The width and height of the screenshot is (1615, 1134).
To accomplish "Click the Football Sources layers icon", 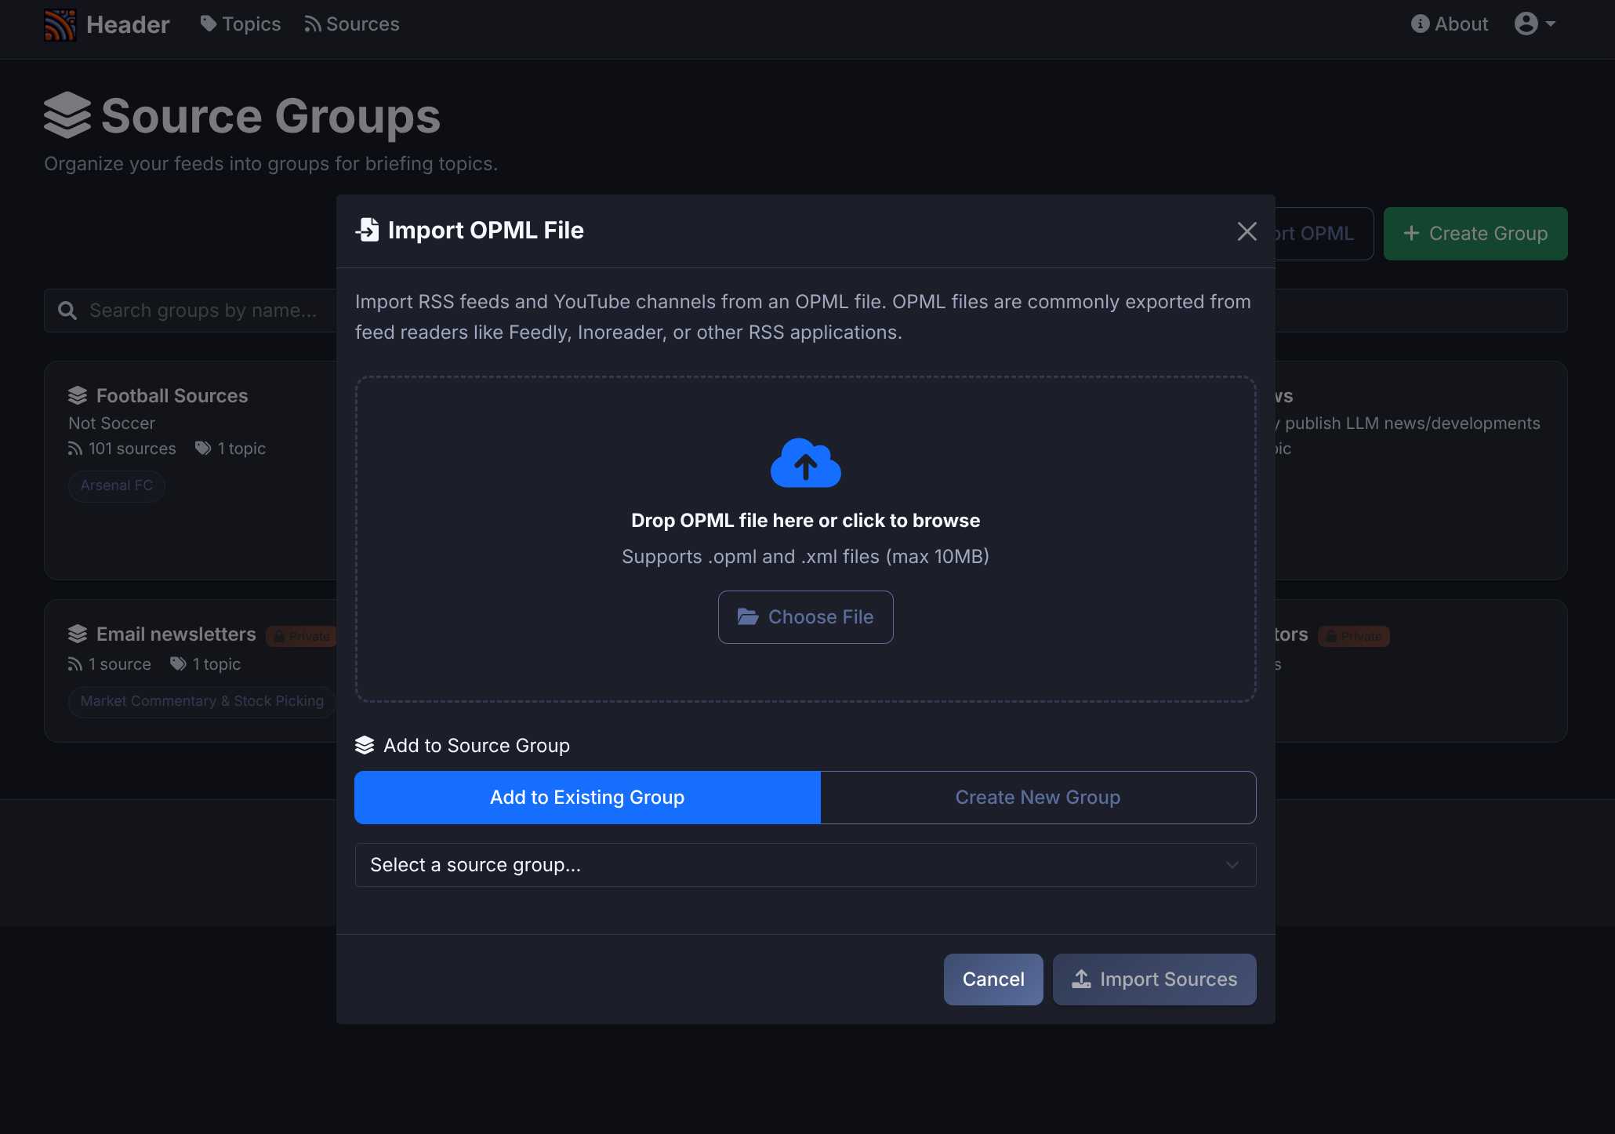I will [x=78, y=396].
